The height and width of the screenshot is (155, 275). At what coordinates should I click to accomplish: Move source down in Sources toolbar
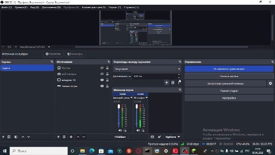click(84, 137)
